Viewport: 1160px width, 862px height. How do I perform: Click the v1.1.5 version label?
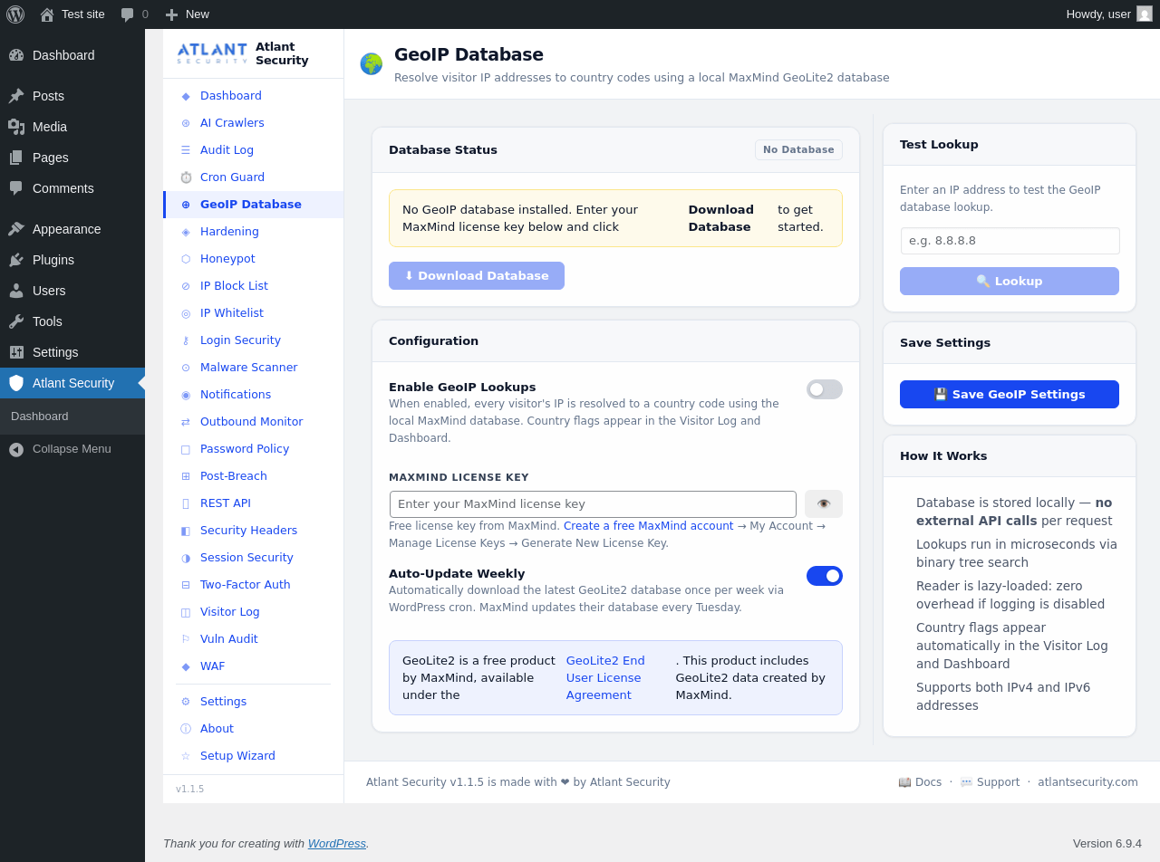tap(190, 790)
